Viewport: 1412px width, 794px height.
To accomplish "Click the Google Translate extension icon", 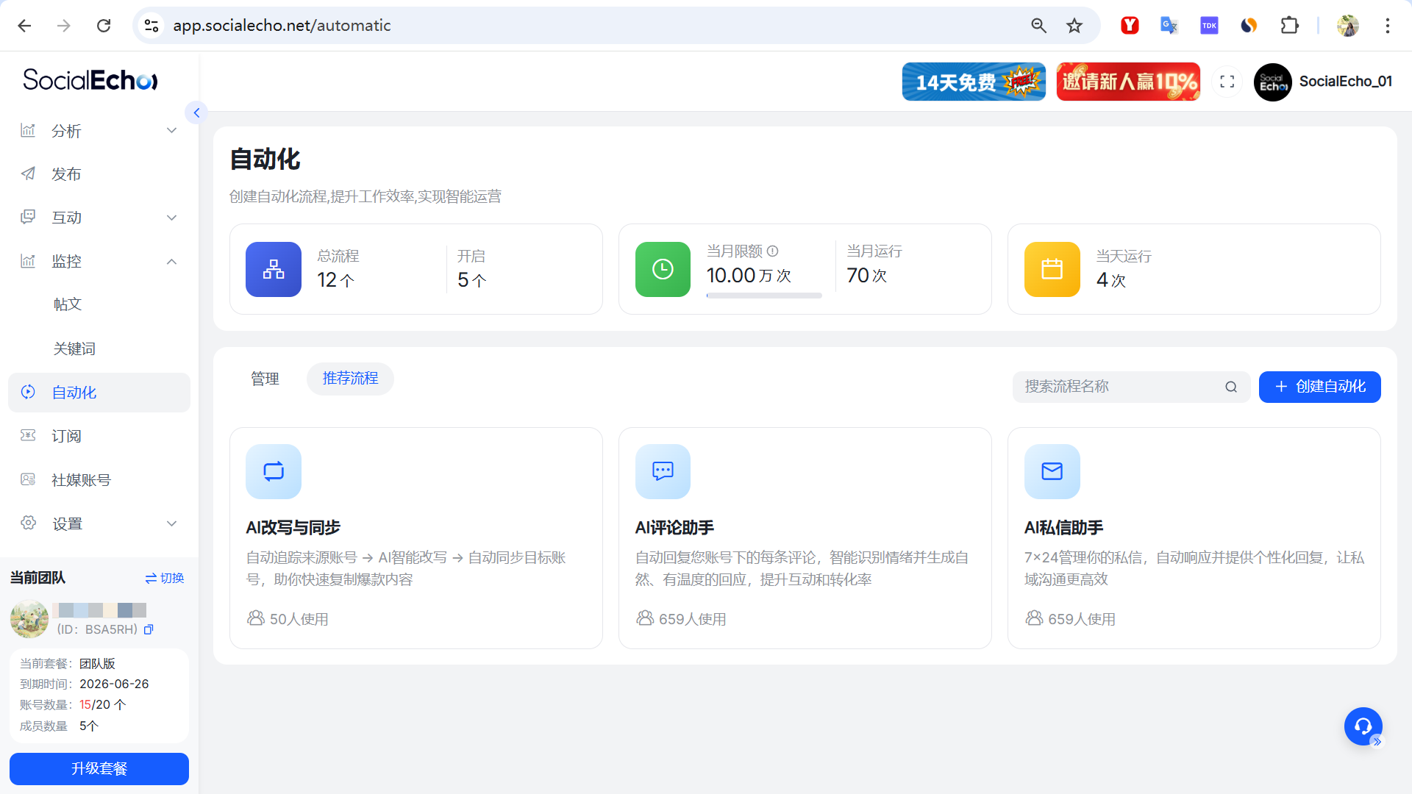I will (1169, 24).
